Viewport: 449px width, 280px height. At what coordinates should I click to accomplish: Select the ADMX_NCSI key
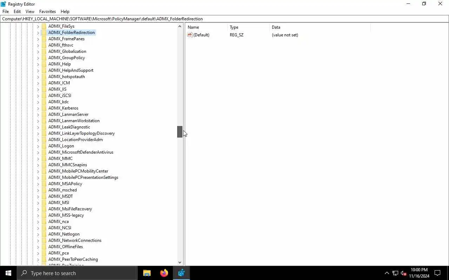[x=60, y=228]
